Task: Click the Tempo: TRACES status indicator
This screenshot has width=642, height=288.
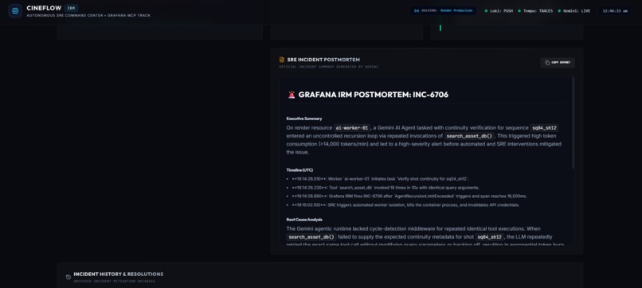Action: [x=535, y=11]
